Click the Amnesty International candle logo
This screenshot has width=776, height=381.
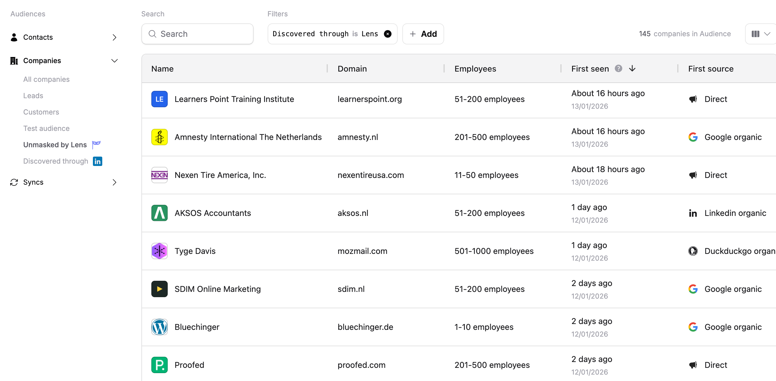tap(159, 137)
